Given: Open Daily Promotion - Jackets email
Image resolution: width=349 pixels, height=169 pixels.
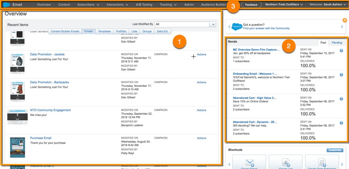Looking at the screenshot, I should pyautogui.click(x=47, y=54).
